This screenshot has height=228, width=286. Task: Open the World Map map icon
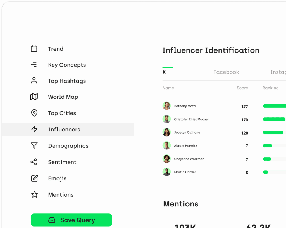[34, 97]
